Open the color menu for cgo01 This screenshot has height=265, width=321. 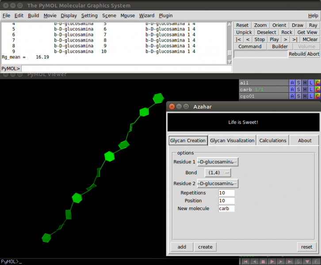point(317,96)
